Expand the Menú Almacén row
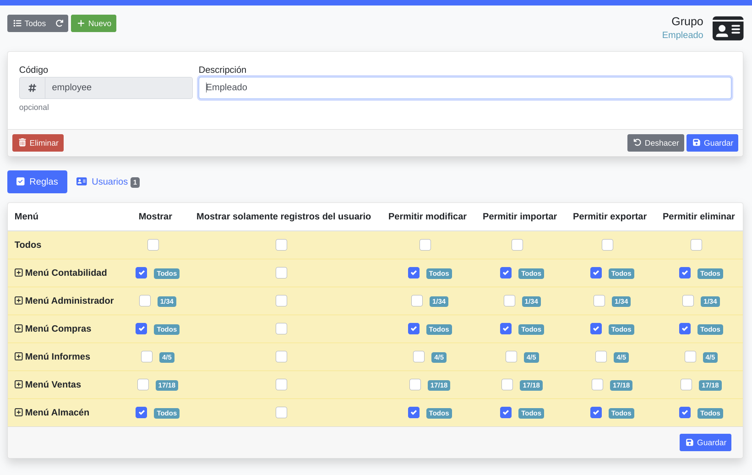 [19, 413]
